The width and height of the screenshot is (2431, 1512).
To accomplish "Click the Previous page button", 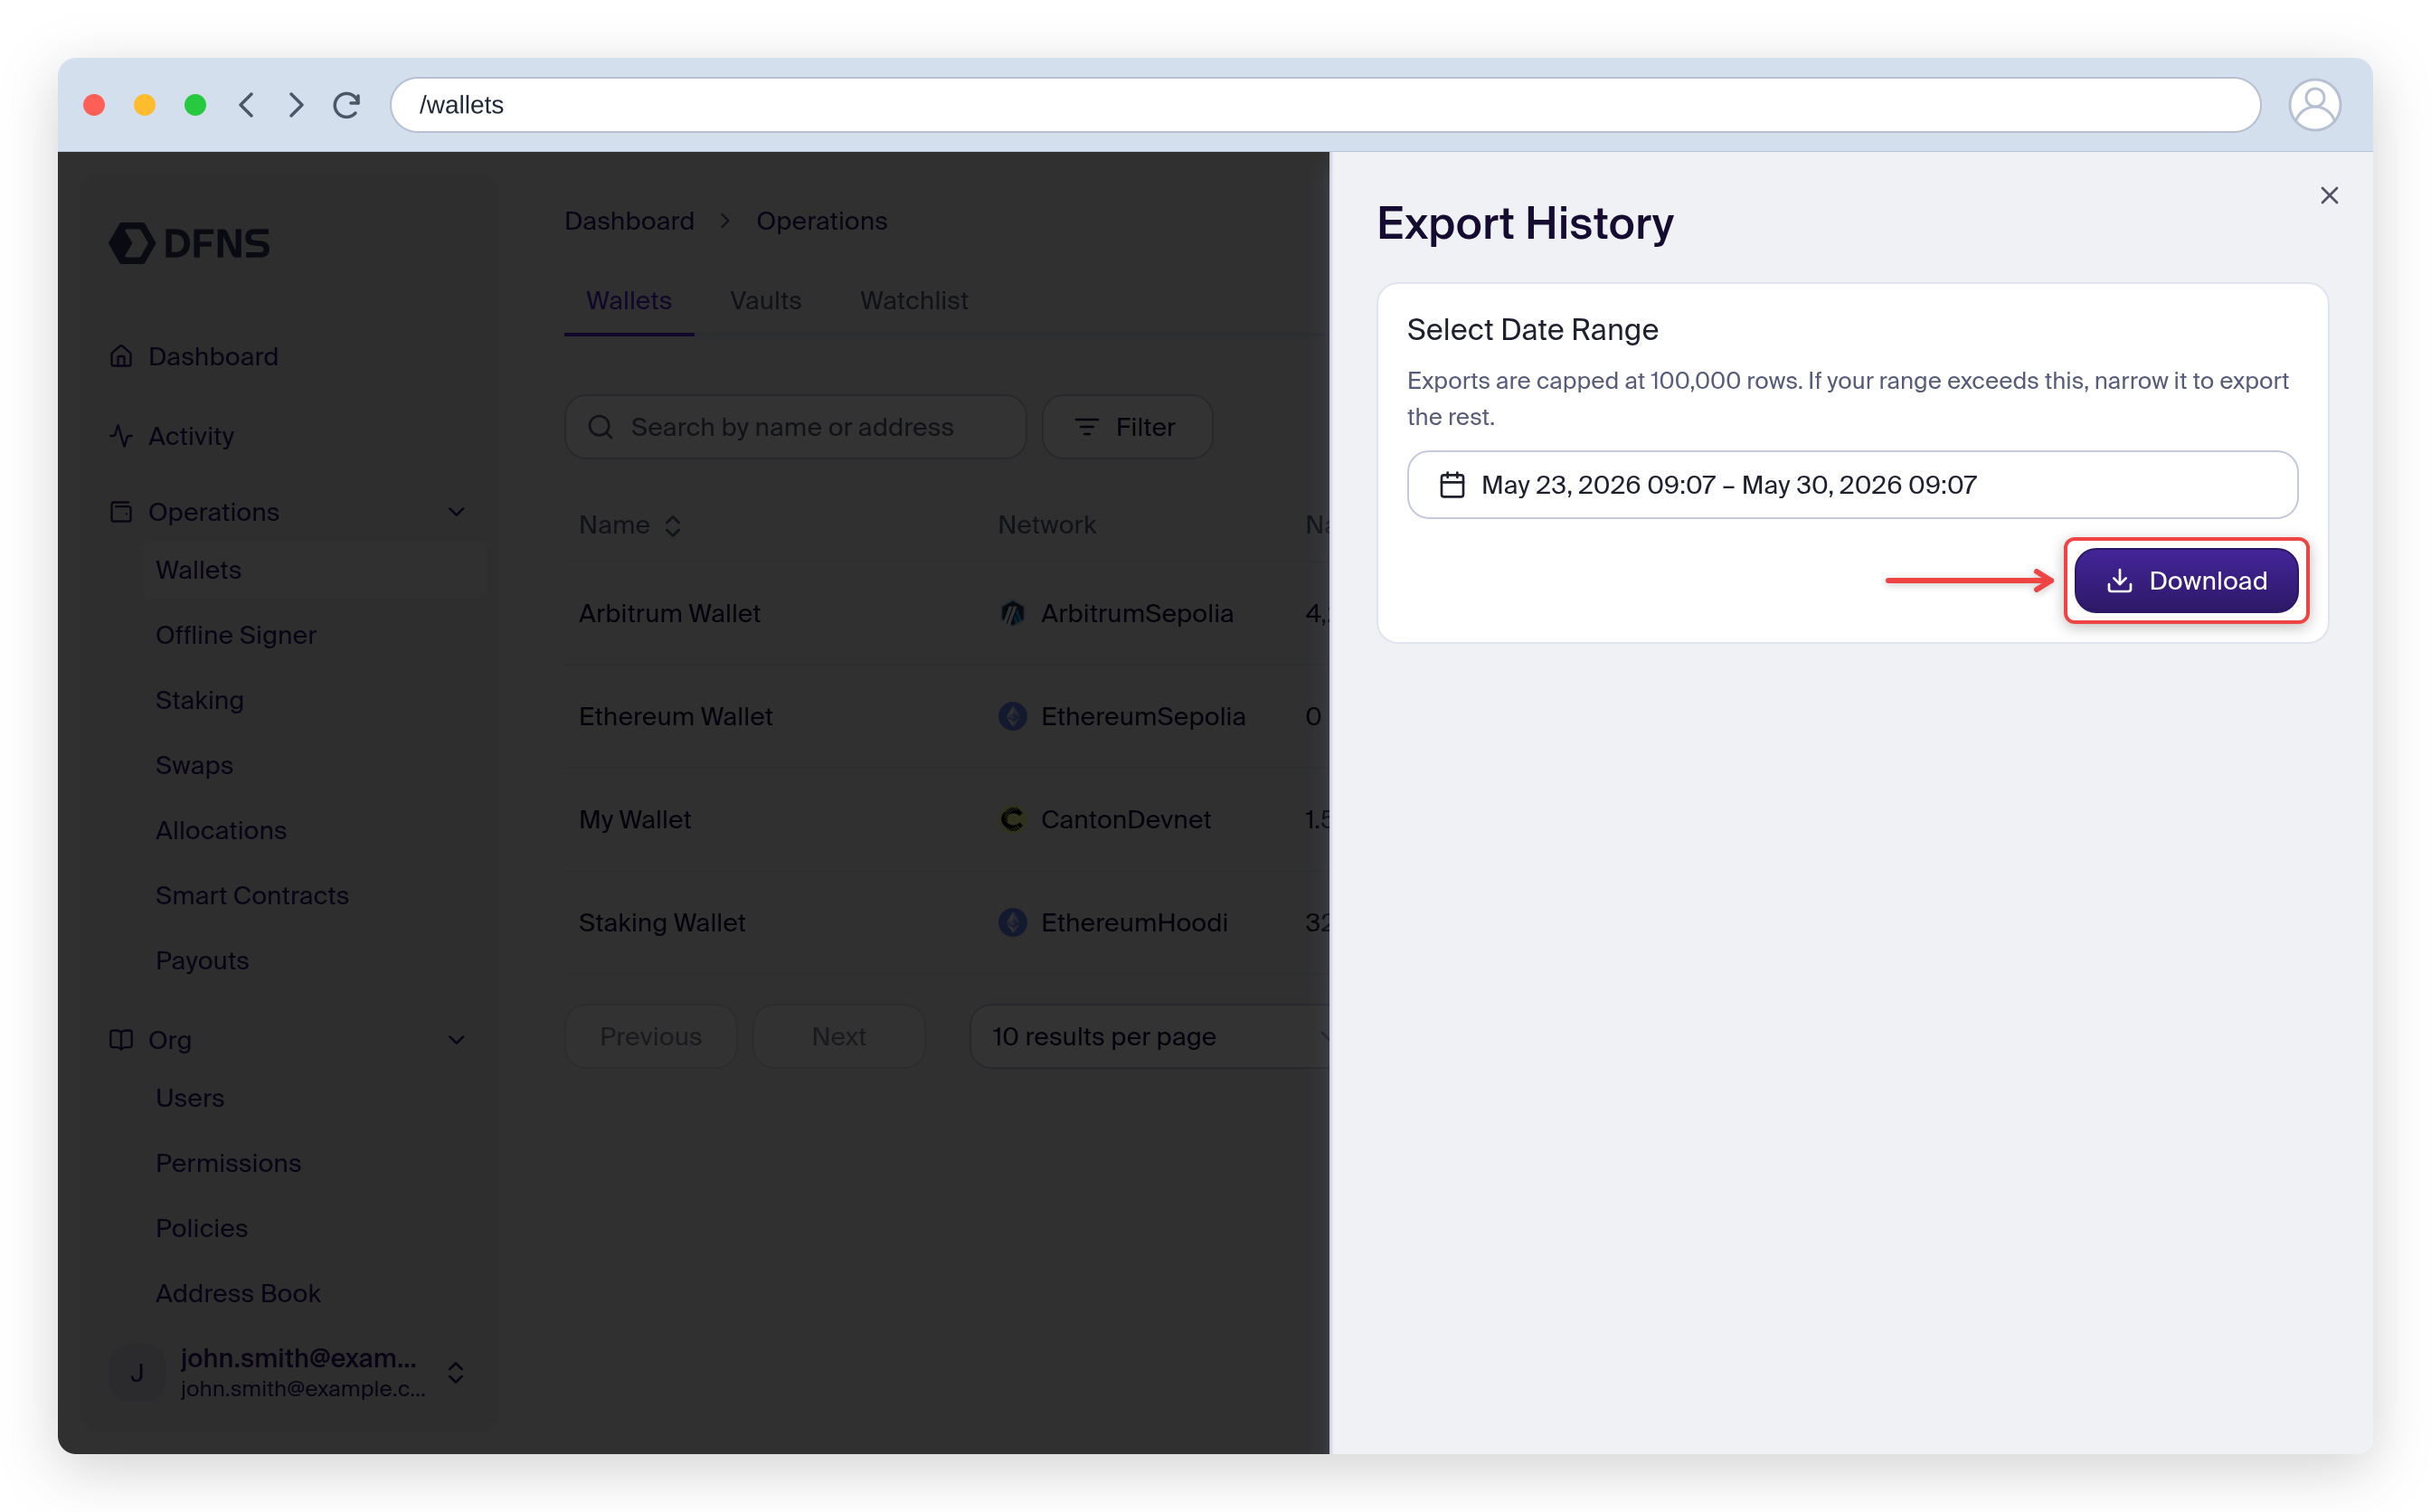I will click(x=650, y=1037).
